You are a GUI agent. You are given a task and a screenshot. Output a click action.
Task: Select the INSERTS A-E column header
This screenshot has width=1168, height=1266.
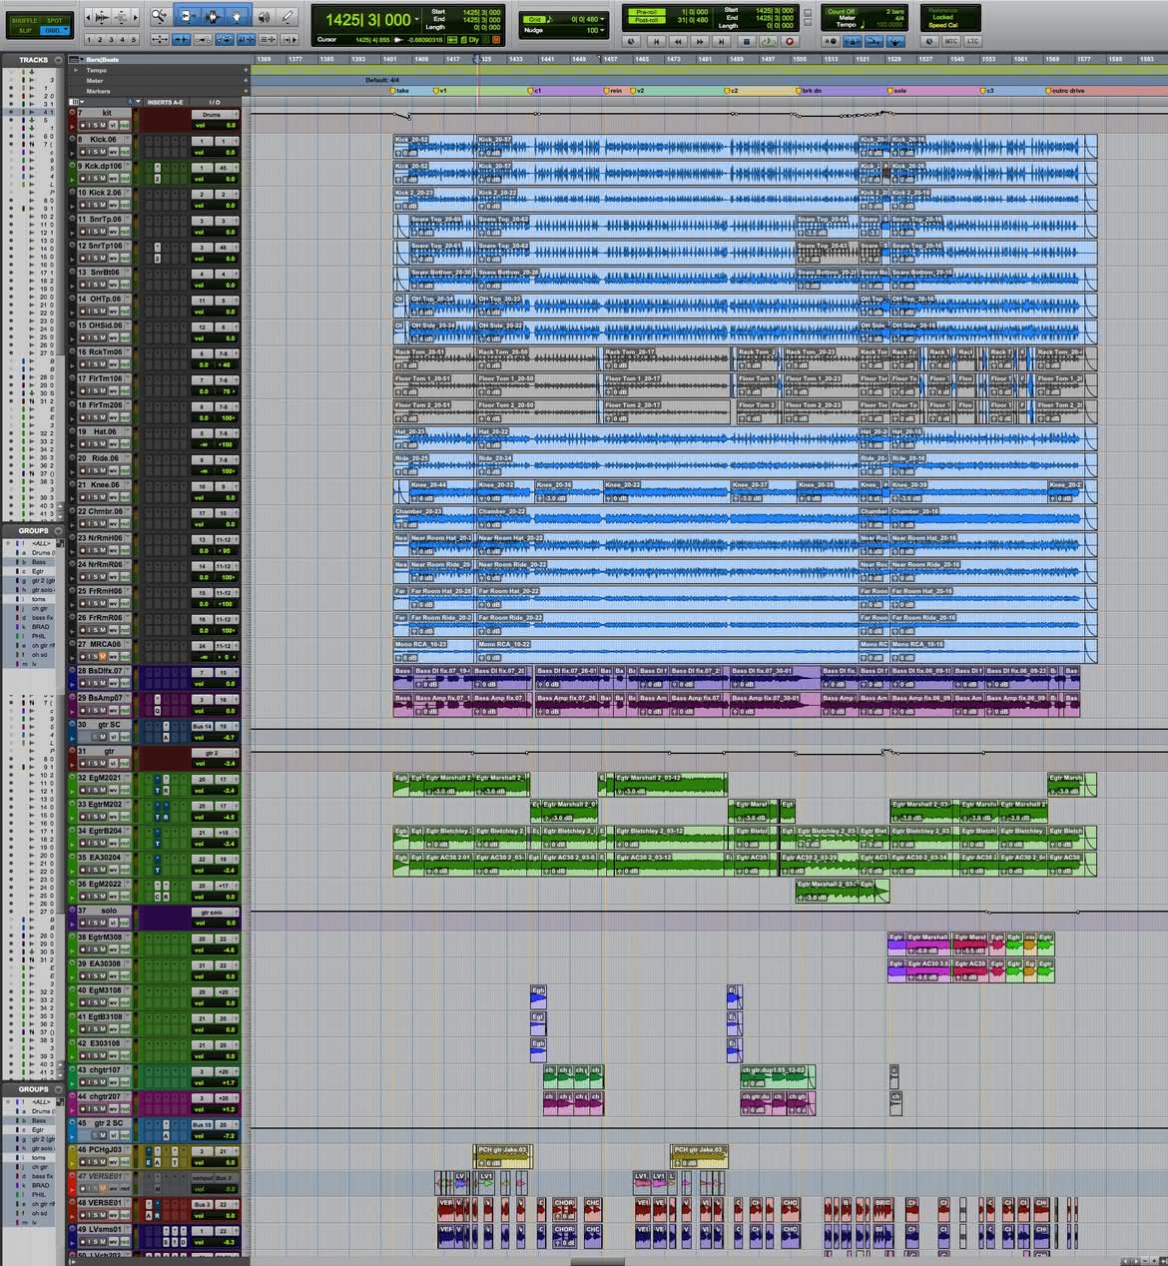[x=165, y=102]
